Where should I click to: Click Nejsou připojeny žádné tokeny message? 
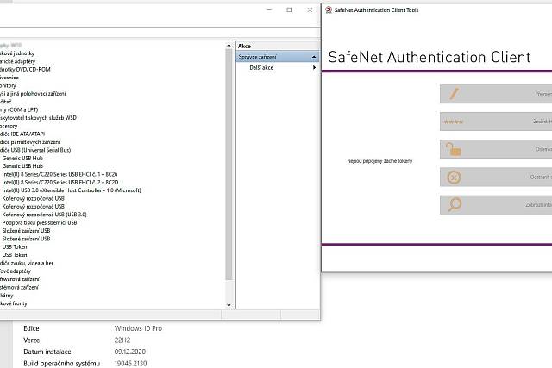pyautogui.click(x=379, y=161)
